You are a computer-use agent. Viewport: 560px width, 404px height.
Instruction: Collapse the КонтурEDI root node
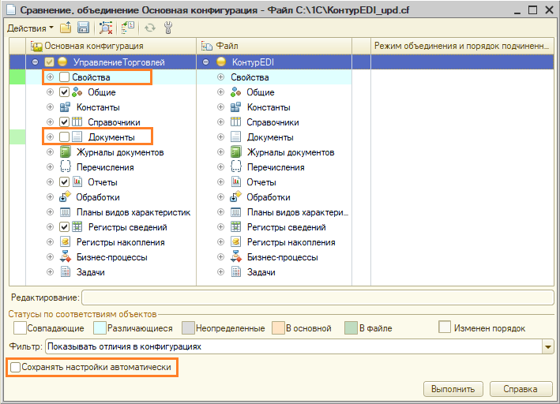click(x=205, y=62)
